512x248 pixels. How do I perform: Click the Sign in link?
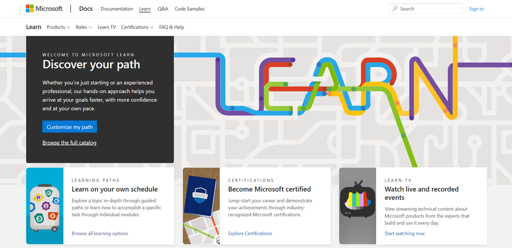click(x=476, y=9)
